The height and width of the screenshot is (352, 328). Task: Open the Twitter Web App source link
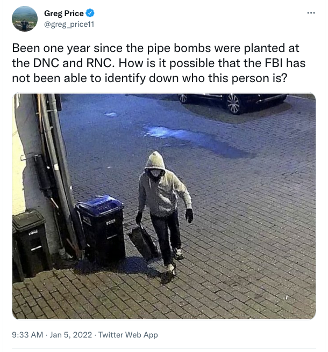point(128,335)
